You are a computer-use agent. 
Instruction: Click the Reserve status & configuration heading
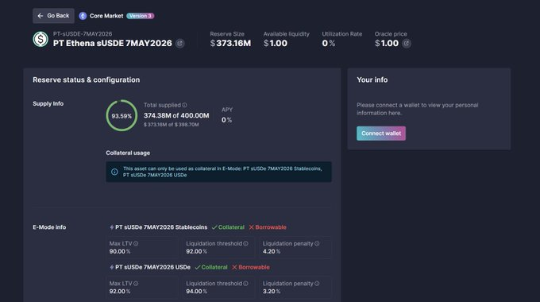[87, 80]
